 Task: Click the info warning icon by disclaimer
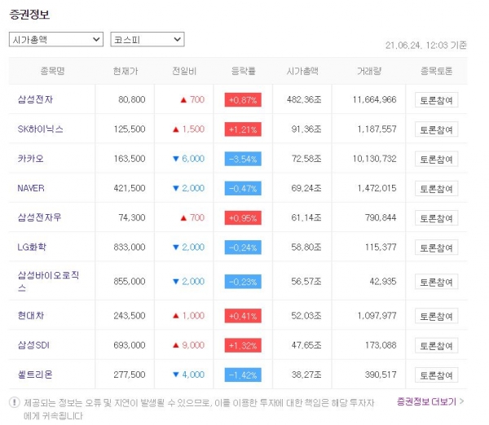[15, 402]
